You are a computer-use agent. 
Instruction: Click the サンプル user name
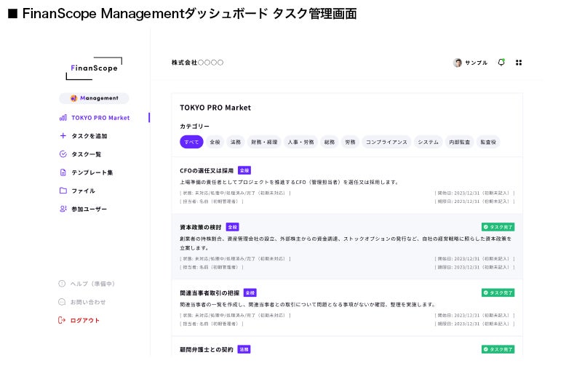477,63
